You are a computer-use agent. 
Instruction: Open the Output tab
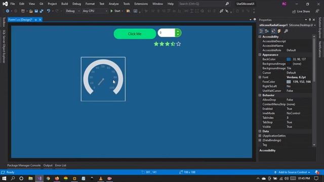click(x=48, y=165)
